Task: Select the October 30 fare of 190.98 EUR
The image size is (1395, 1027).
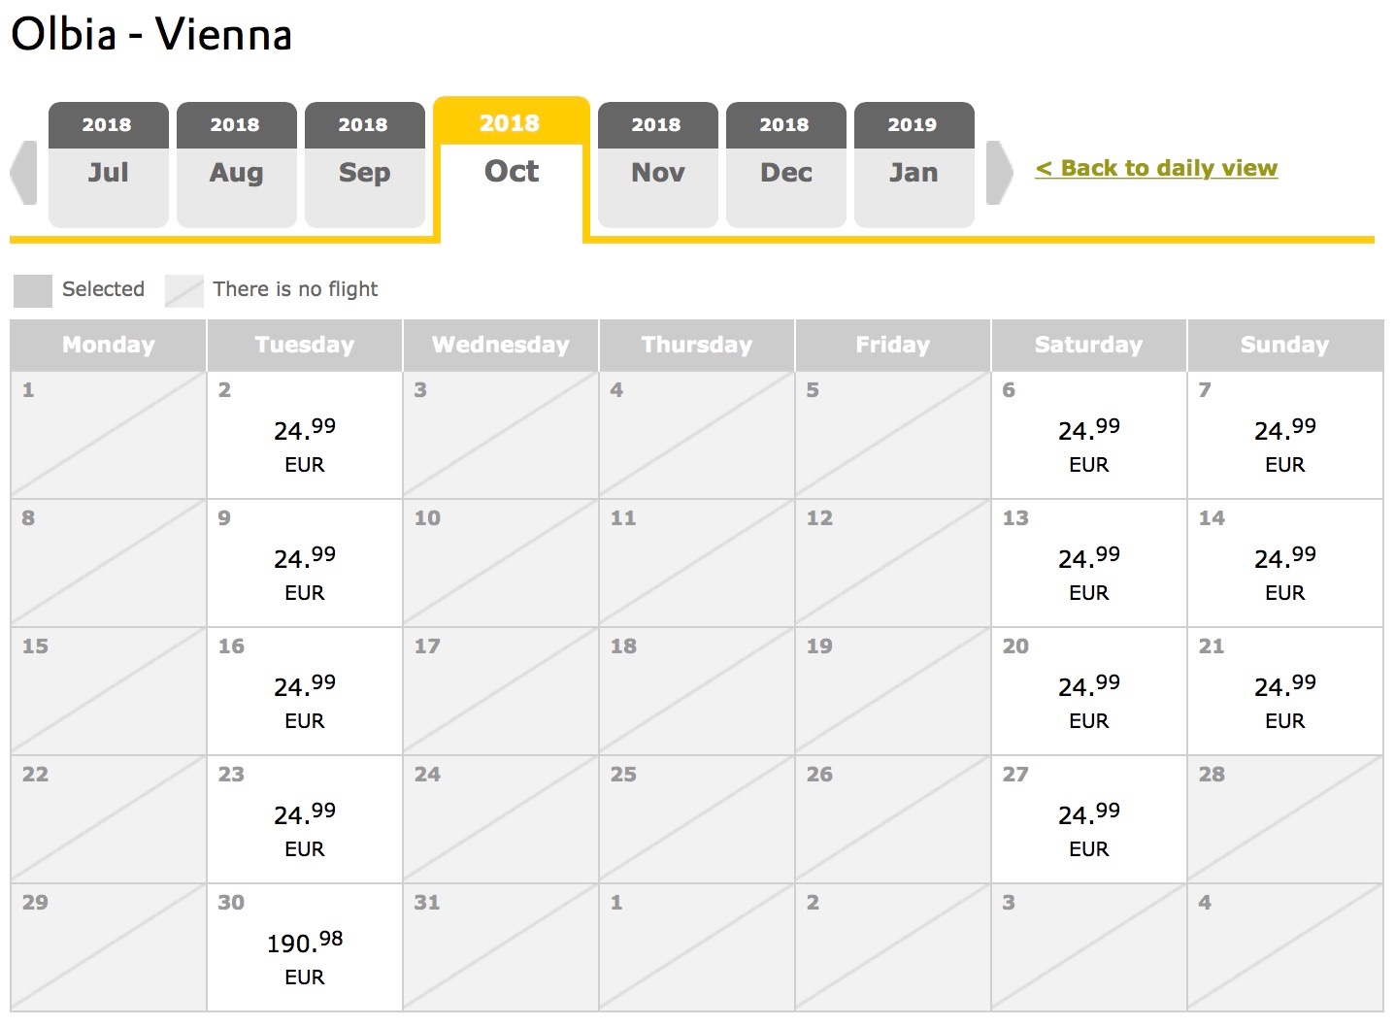Action: (305, 947)
